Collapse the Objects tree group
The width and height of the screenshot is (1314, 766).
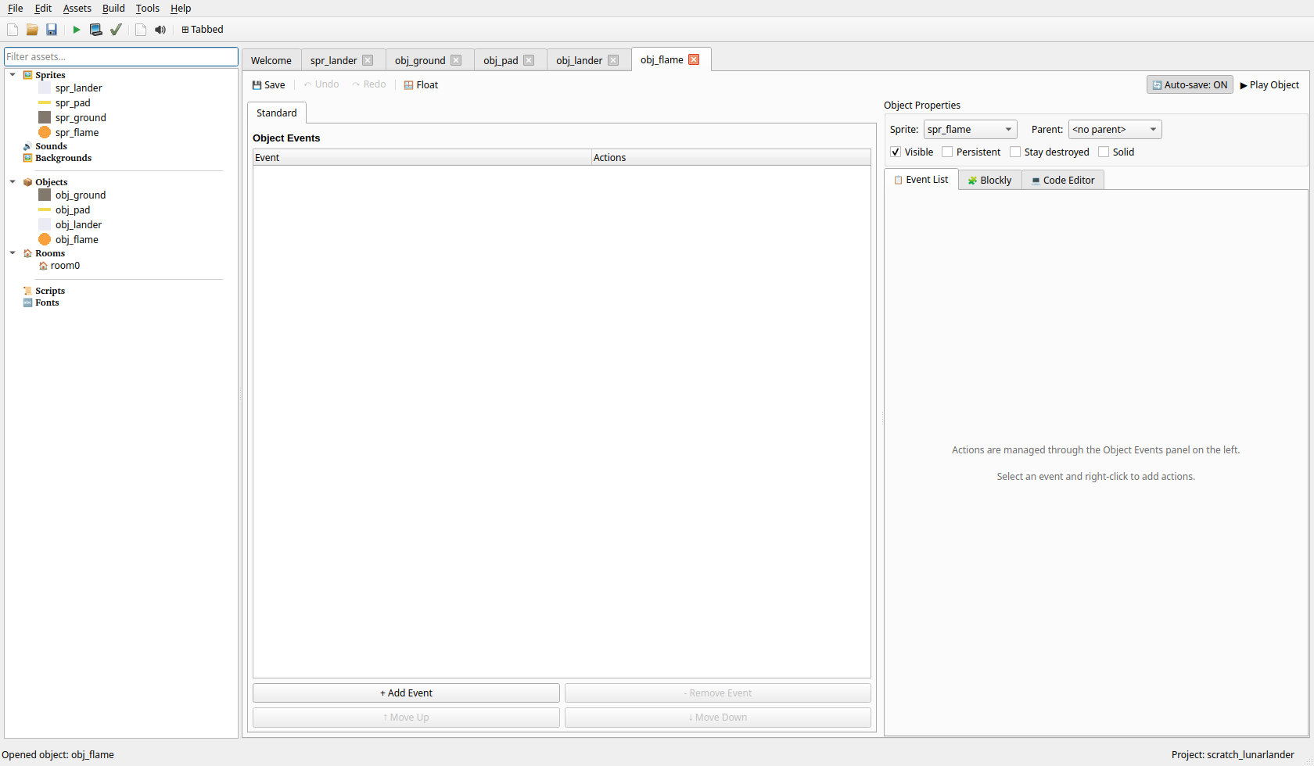pyautogui.click(x=13, y=182)
